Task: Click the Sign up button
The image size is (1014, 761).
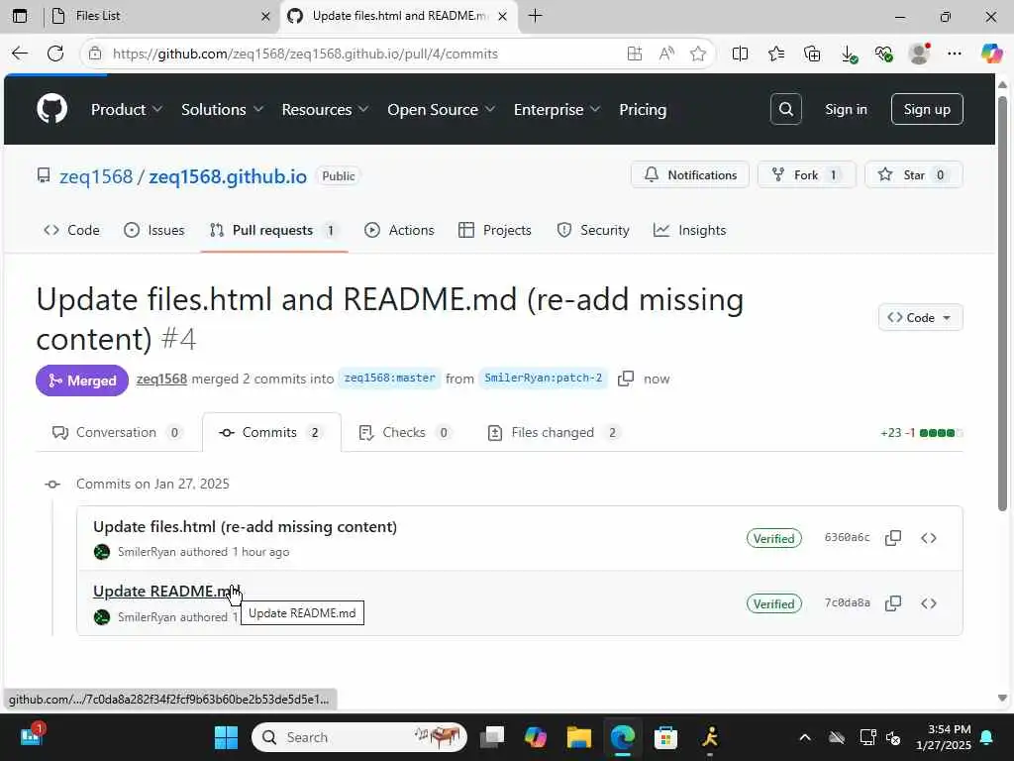Action: 927,109
